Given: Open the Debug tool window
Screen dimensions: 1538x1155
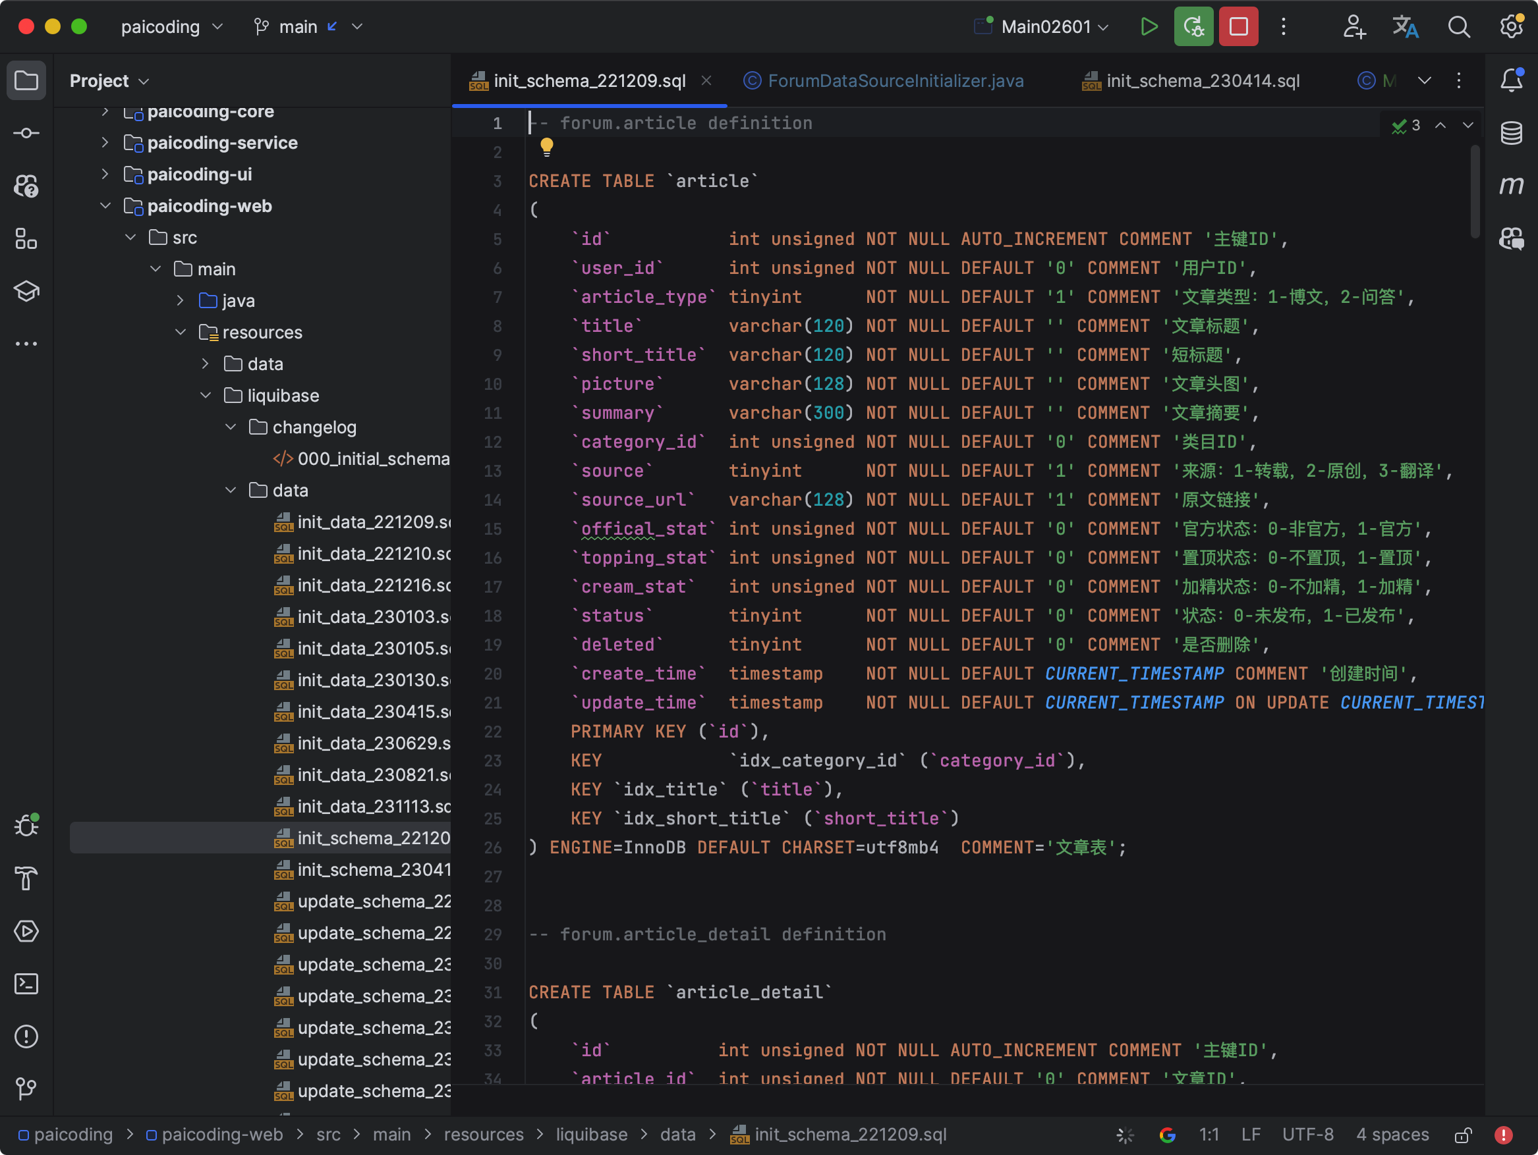Looking at the screenshot, I should (26, 826).
